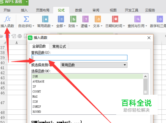Select SUMIF in the function list
The width and height of the screenshot is (166, 123).
(87, 107)
